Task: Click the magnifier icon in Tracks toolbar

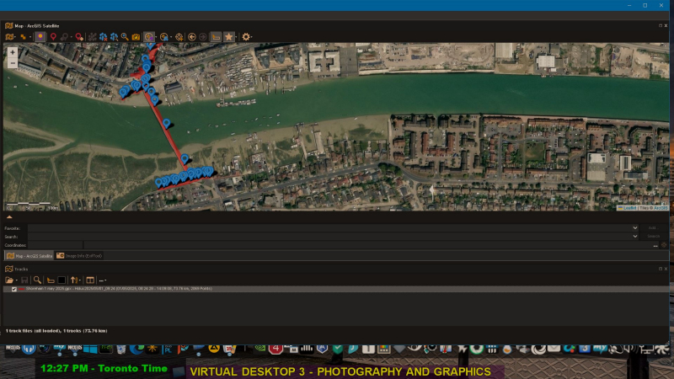Action: coord(38,280)
